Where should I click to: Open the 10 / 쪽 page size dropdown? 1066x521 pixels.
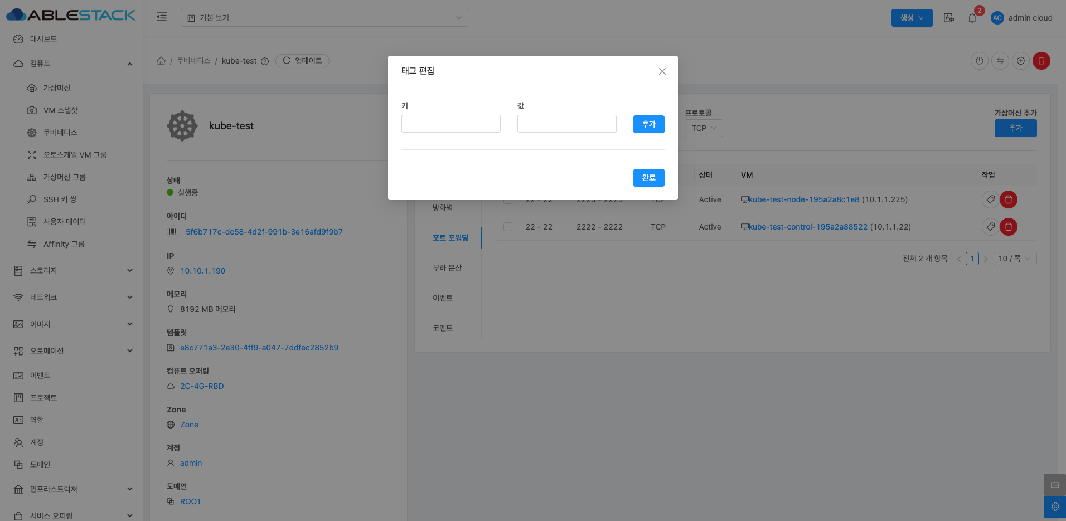tap(1015, 259)
